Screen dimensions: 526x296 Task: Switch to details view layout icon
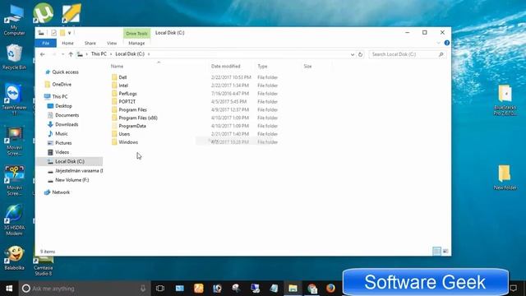pyautogui.click(x=436, y=251)
